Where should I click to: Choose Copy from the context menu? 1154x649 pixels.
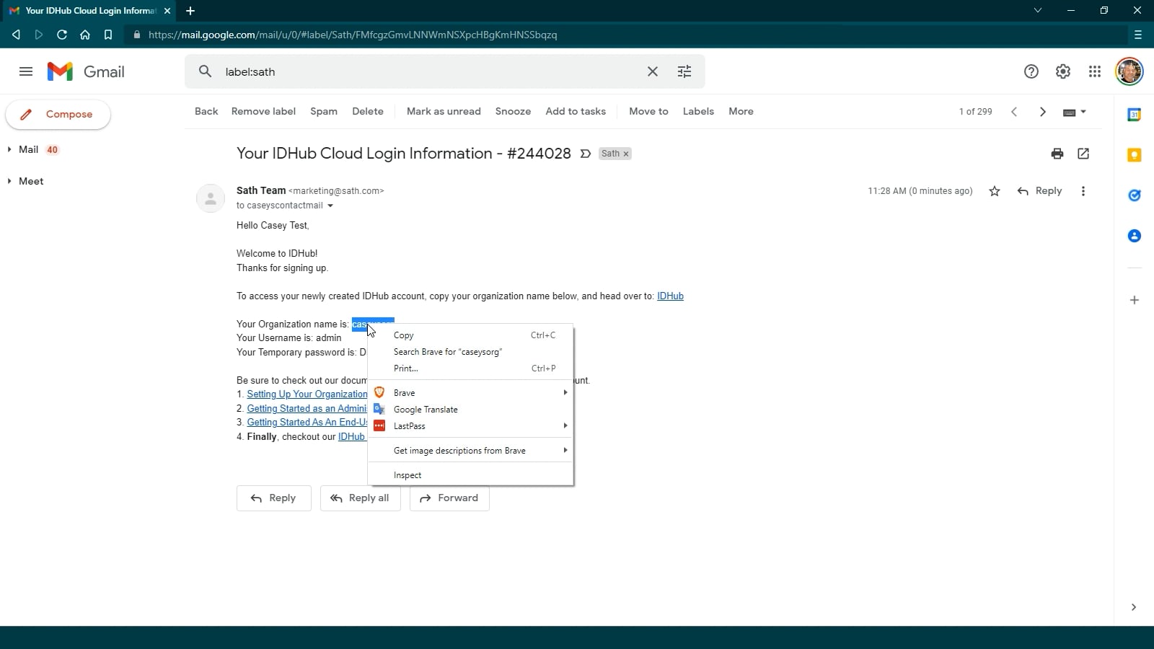click(x=470, y=335)
